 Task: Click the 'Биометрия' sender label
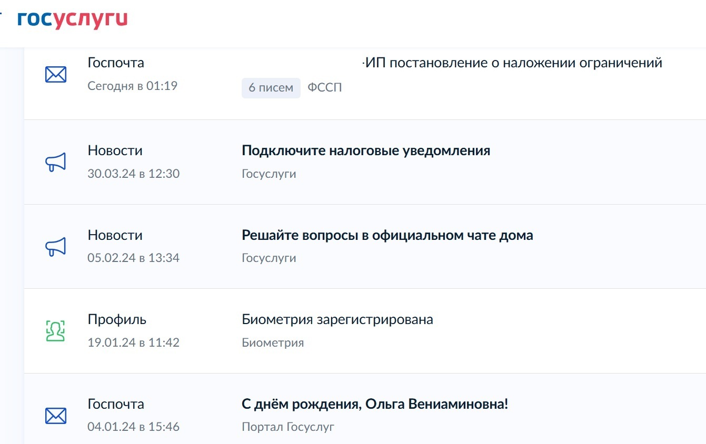[x=273, y=342]
